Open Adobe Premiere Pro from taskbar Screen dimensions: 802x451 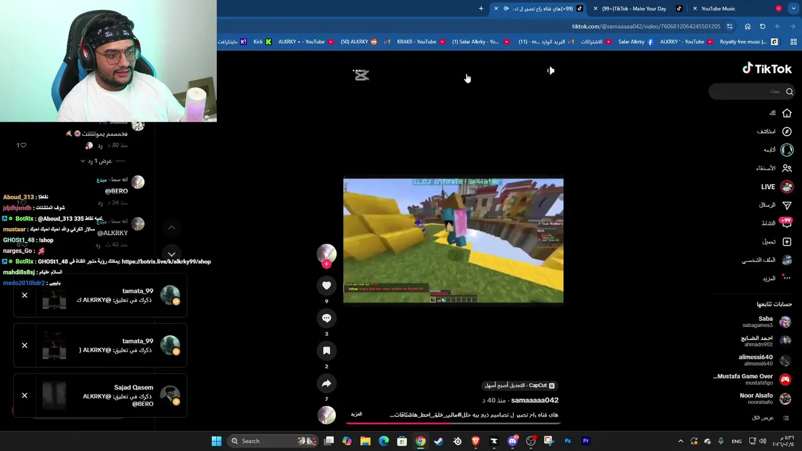click(586, 441)
